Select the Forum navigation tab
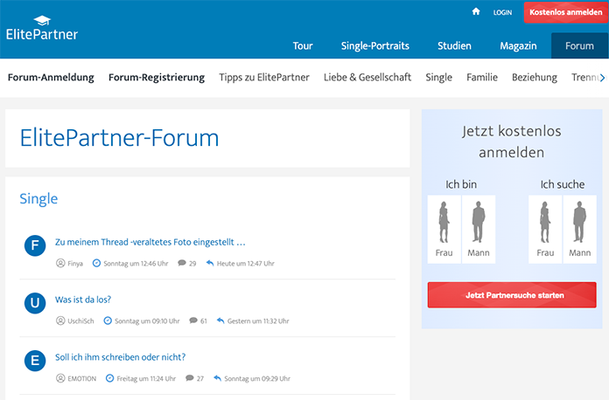 click(x=579, y=45)
